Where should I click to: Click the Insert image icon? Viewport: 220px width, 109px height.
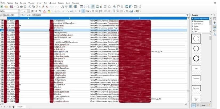[x=97, y=7]
